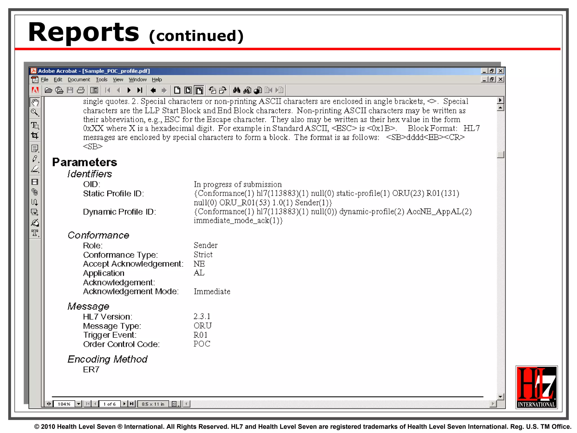
Task: Click the Previous Highlight icon
Action: click(x=268, y=90)
